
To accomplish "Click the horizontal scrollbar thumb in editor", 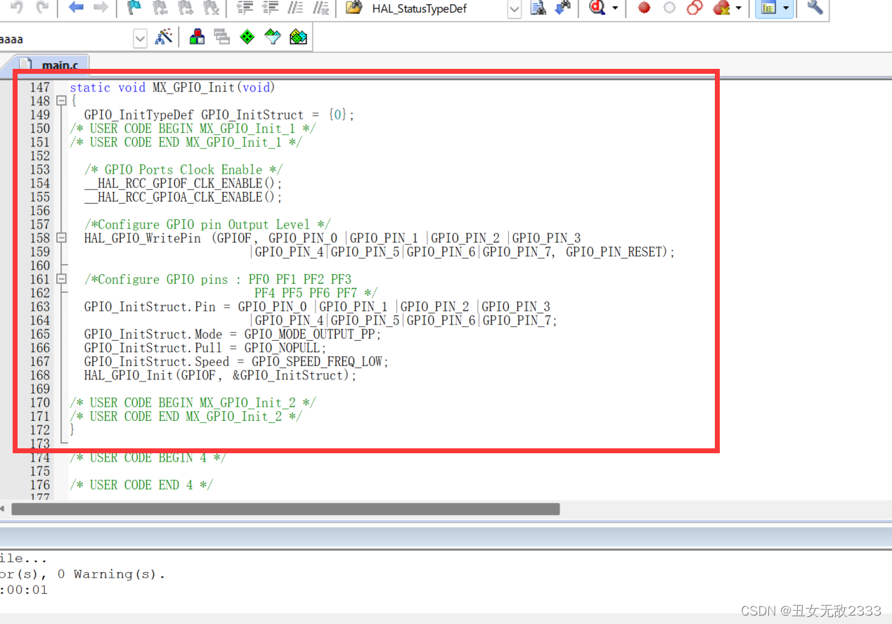I will coord(285,509).
